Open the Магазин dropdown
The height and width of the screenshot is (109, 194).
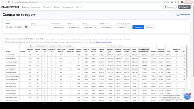tap(74, 27)
